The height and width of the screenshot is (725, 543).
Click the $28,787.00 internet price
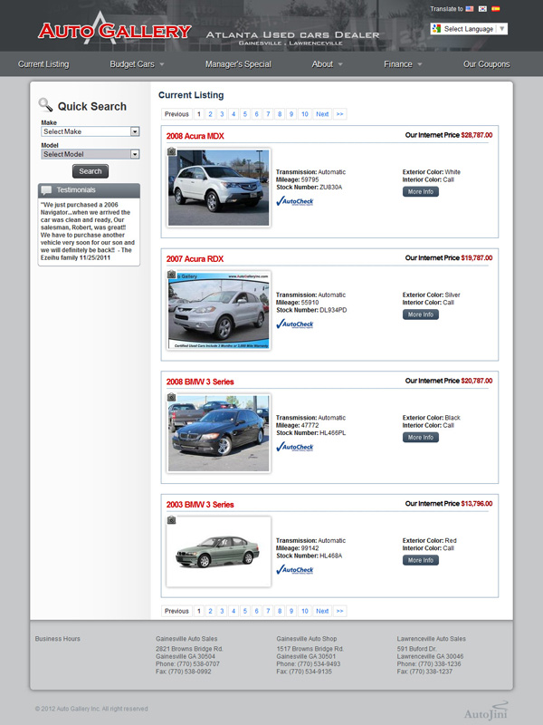pyautogui.click(x=477, y=135)
